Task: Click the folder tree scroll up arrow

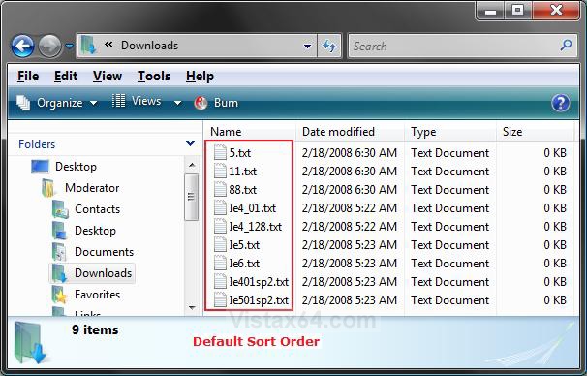Action: (192, 165)
